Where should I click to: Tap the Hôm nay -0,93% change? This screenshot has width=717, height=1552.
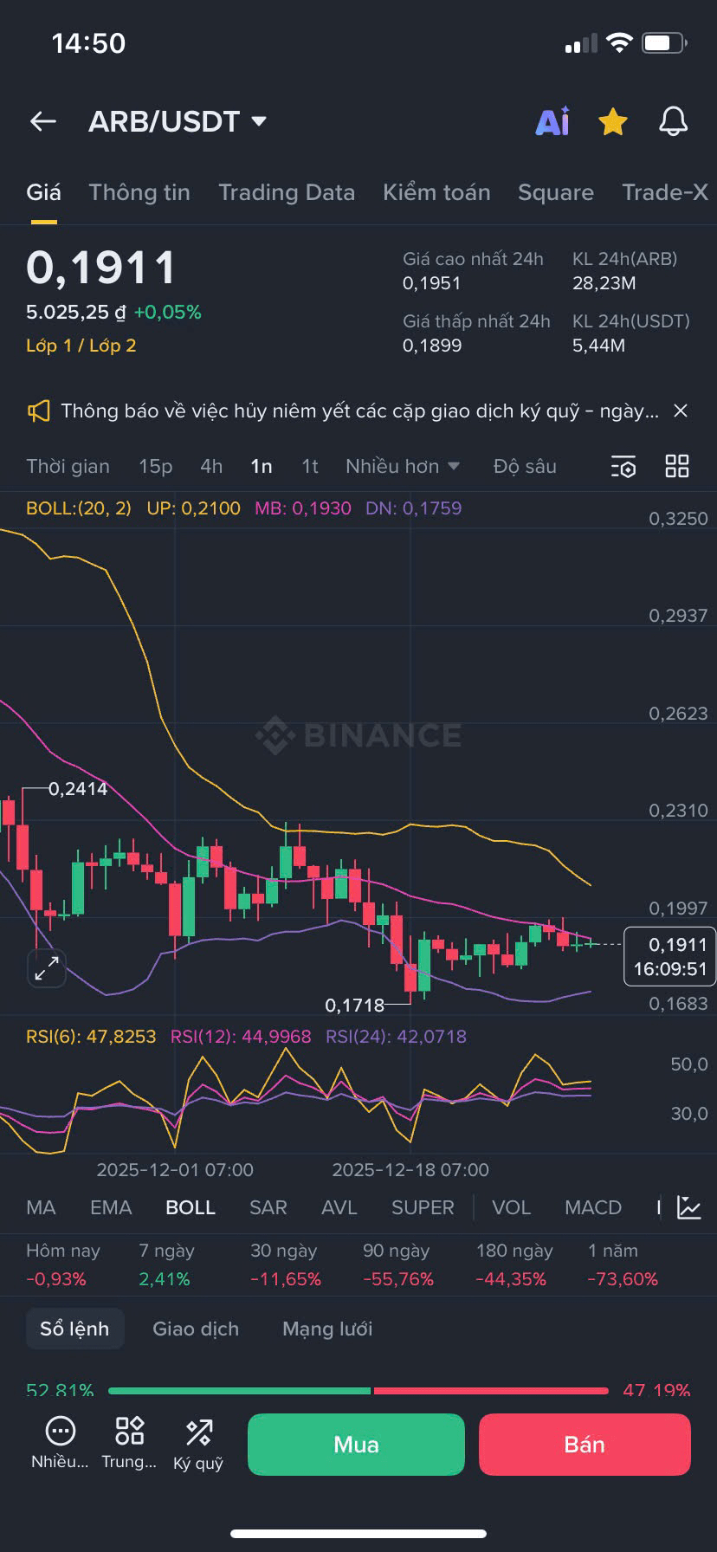(x=63, y=1265)
